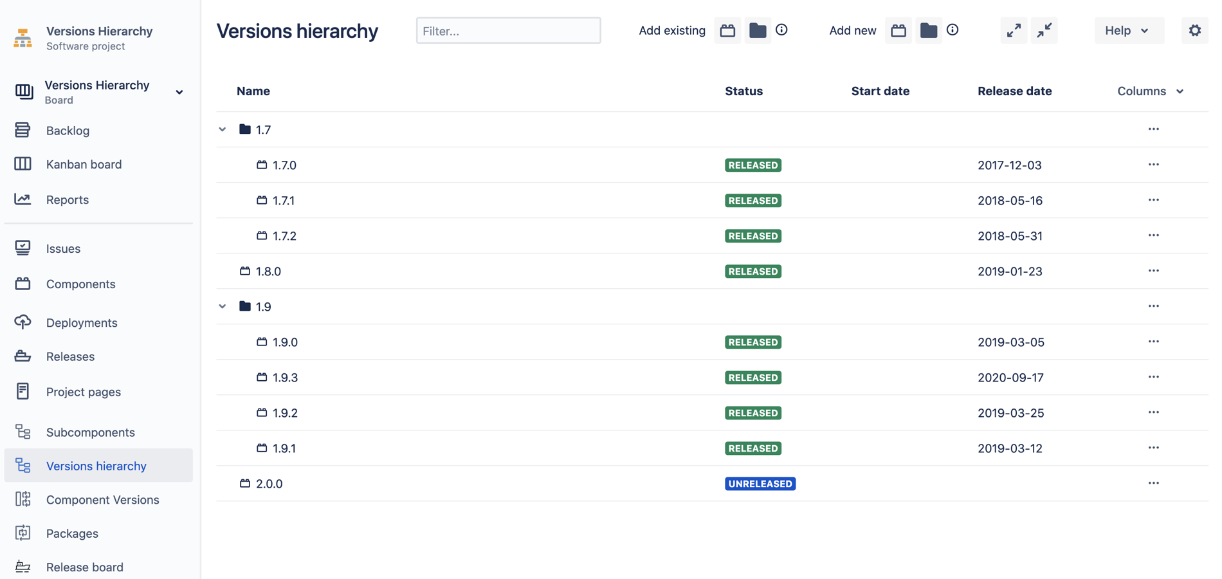Click the Release date column header

tap(1015, 91)
